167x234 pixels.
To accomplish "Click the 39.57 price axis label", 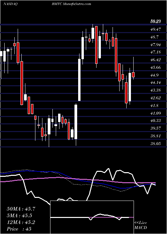I will tap(156, 128).
